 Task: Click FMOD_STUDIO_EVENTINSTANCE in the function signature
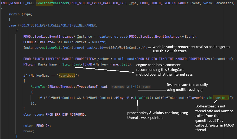(163, 3)
